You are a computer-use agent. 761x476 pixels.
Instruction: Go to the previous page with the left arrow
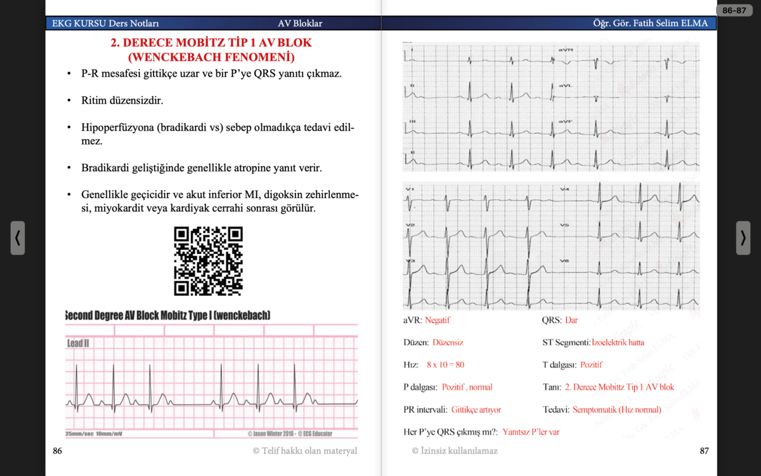tap(18, 238)
